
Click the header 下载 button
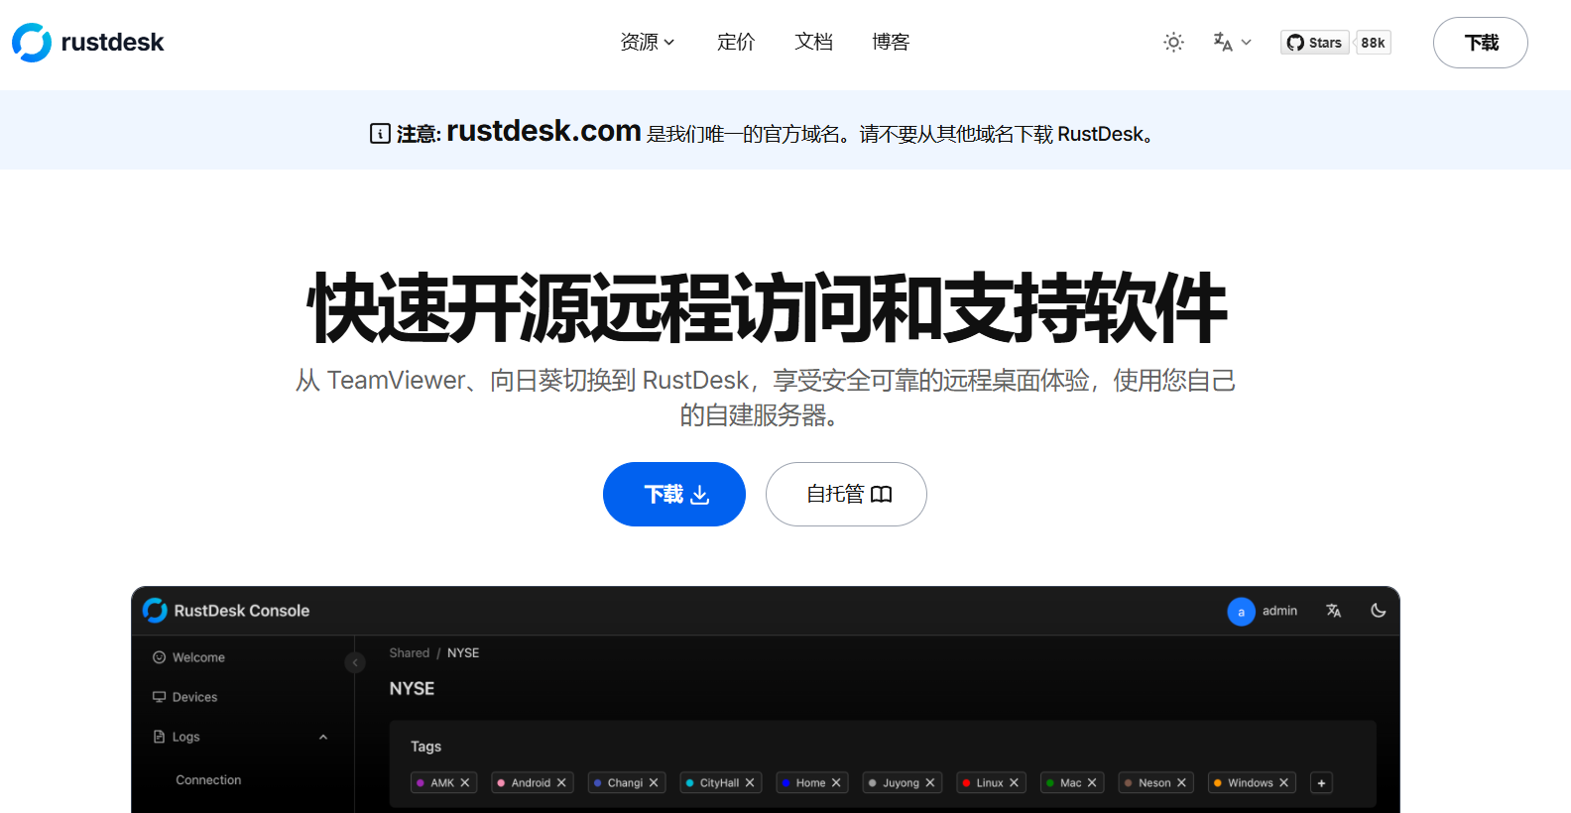(1481, 43)
